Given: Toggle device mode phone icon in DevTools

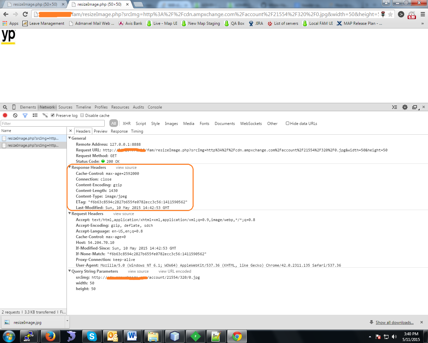Looking at the screenshot, I should point(14,107).
